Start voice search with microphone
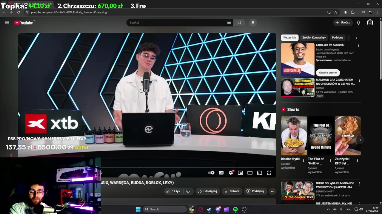The width and height of the screenshot is (382, 214). 253,23
